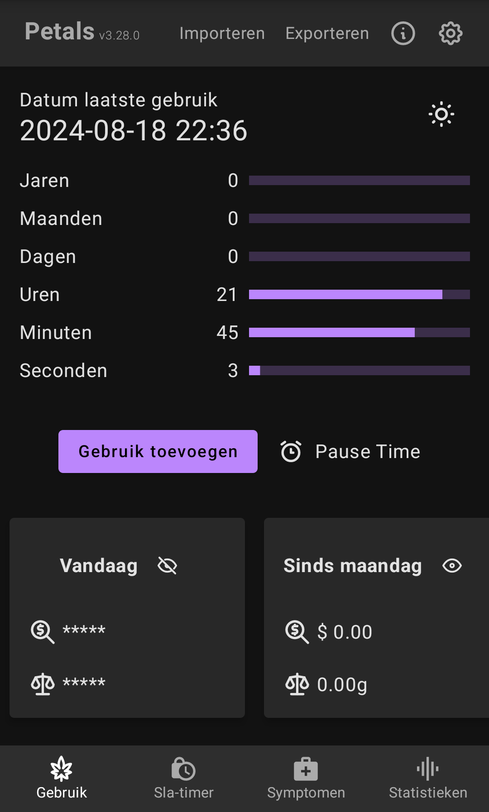Click the last use date 2024-08-18 22:36
The image size is (489, 812).
click(134, 131)
